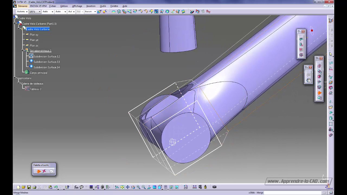The image size is (347, 195).
Task: Open the Edition menu
Action: 64,6
